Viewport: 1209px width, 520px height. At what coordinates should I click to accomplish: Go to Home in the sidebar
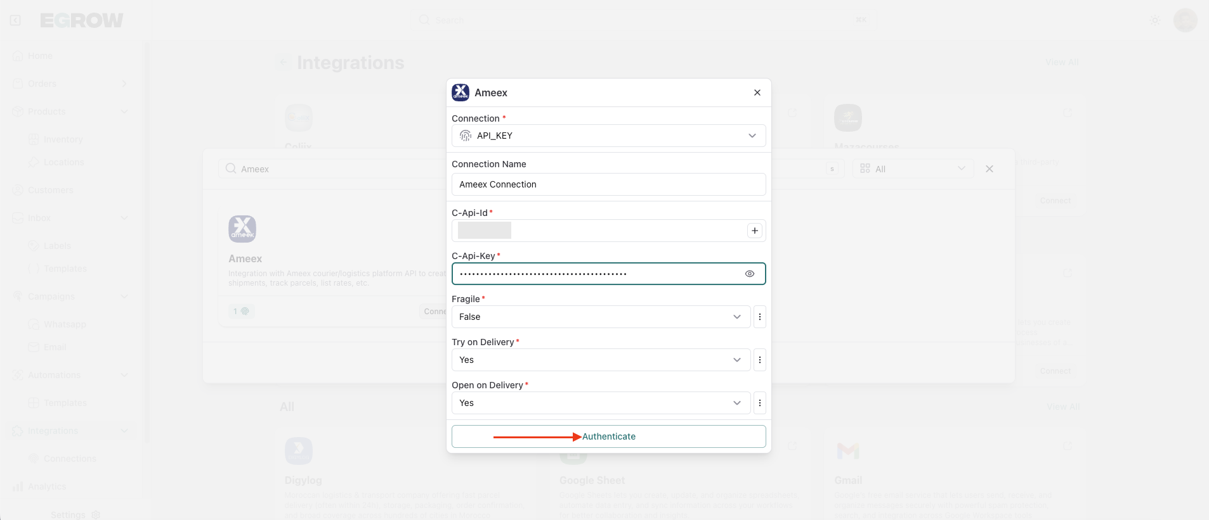click(x=40, y=56)
